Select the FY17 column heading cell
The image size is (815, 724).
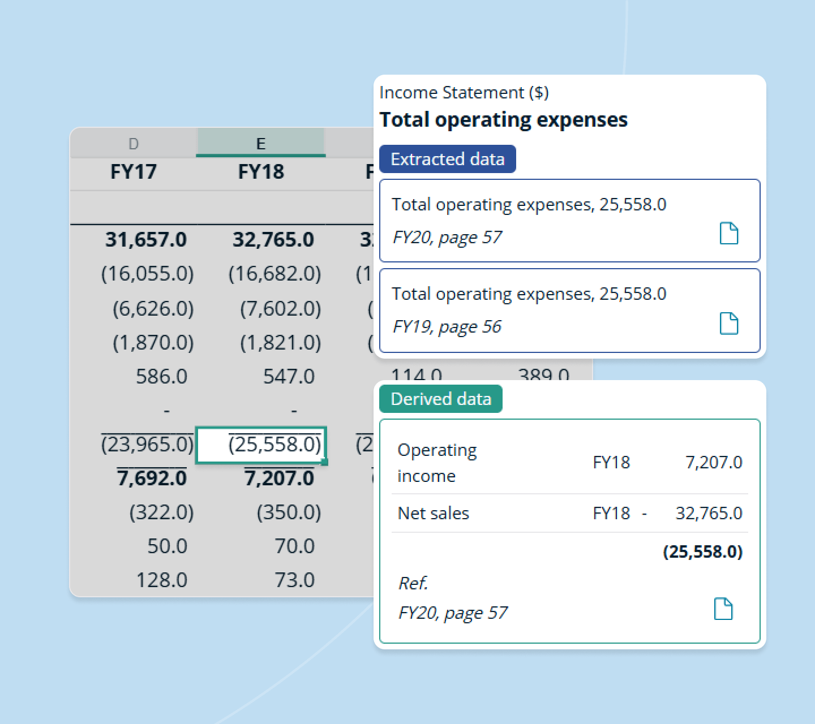coord(134,171)
